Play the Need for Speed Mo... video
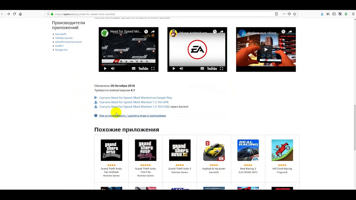The height and width of the screenshot is (200, 356). [105, 69]
